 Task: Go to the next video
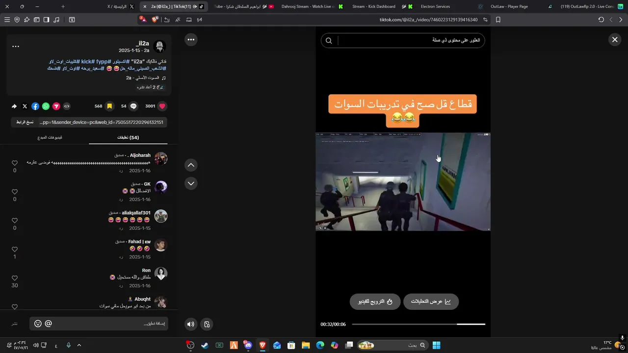[191, 183]
